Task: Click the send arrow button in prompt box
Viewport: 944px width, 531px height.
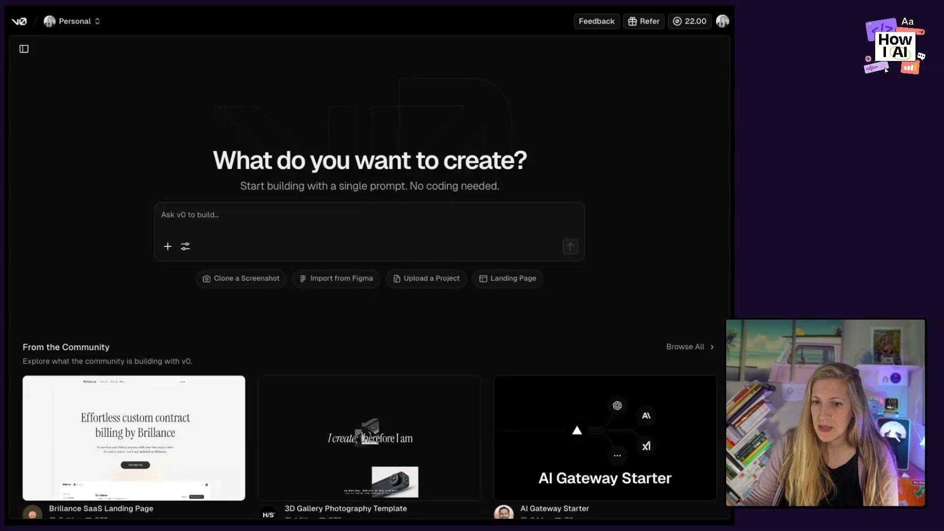Action: click(570, 246)
